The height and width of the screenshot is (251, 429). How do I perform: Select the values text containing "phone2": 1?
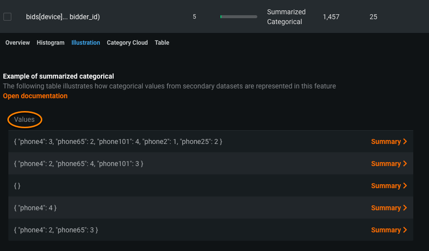118,141
